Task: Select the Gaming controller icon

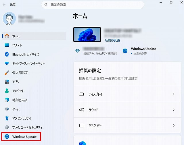Action: coord(7,109)
